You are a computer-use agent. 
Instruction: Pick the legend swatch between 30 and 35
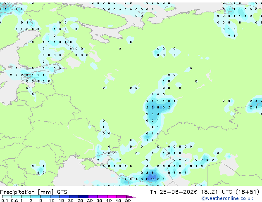pyautogui.click(x=93, y=197)
